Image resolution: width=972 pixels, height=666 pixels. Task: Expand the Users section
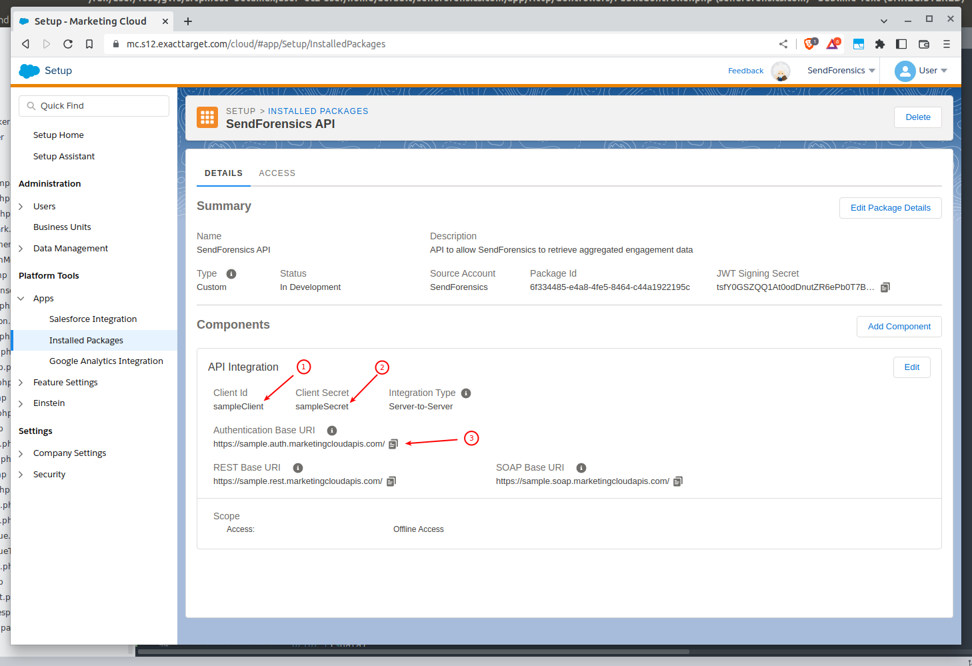[21, 207]
